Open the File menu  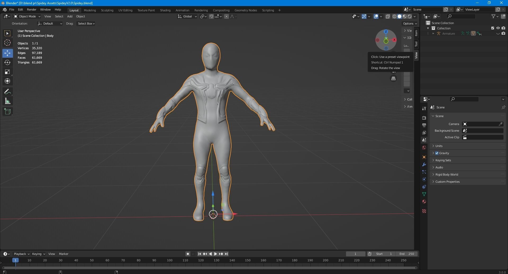pyautogui.click(x=12, y=10)
